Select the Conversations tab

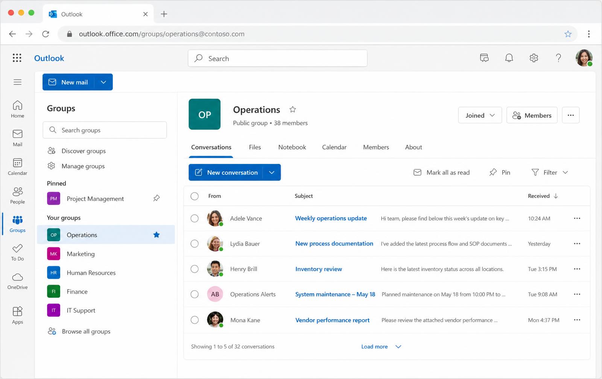click(x=211, y=147)
